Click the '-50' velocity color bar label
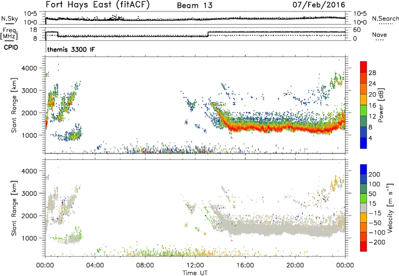Viewport: 399px width, 276px height. tap(375, 223)
